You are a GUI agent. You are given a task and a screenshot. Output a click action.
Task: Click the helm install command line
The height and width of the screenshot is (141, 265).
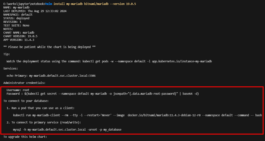70,4
